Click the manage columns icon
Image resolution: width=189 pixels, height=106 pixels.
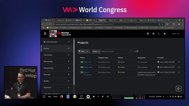point(137,51)
